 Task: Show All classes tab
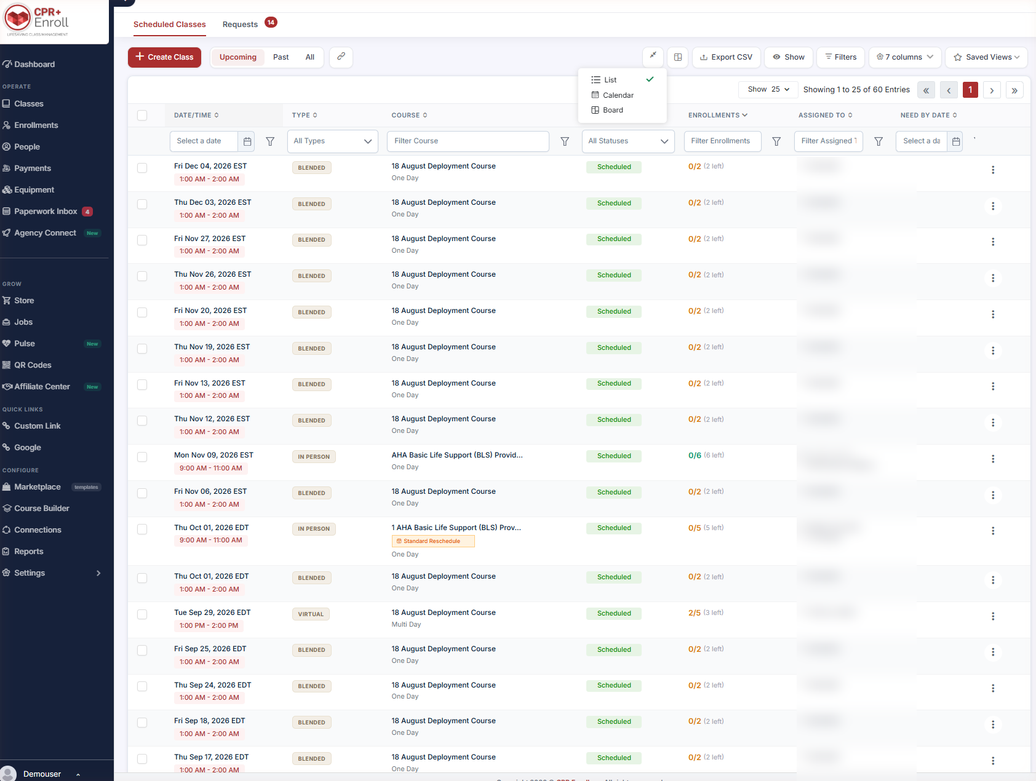(309, 57)
